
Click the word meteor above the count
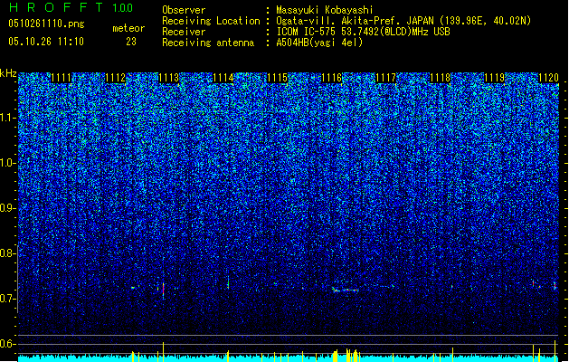128,28
